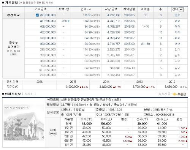Click the 평형정보 label

tap(53, 105)
